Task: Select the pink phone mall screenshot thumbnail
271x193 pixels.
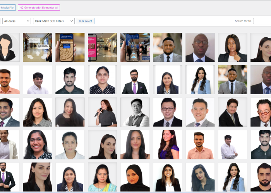Action: tap(103, 47)
